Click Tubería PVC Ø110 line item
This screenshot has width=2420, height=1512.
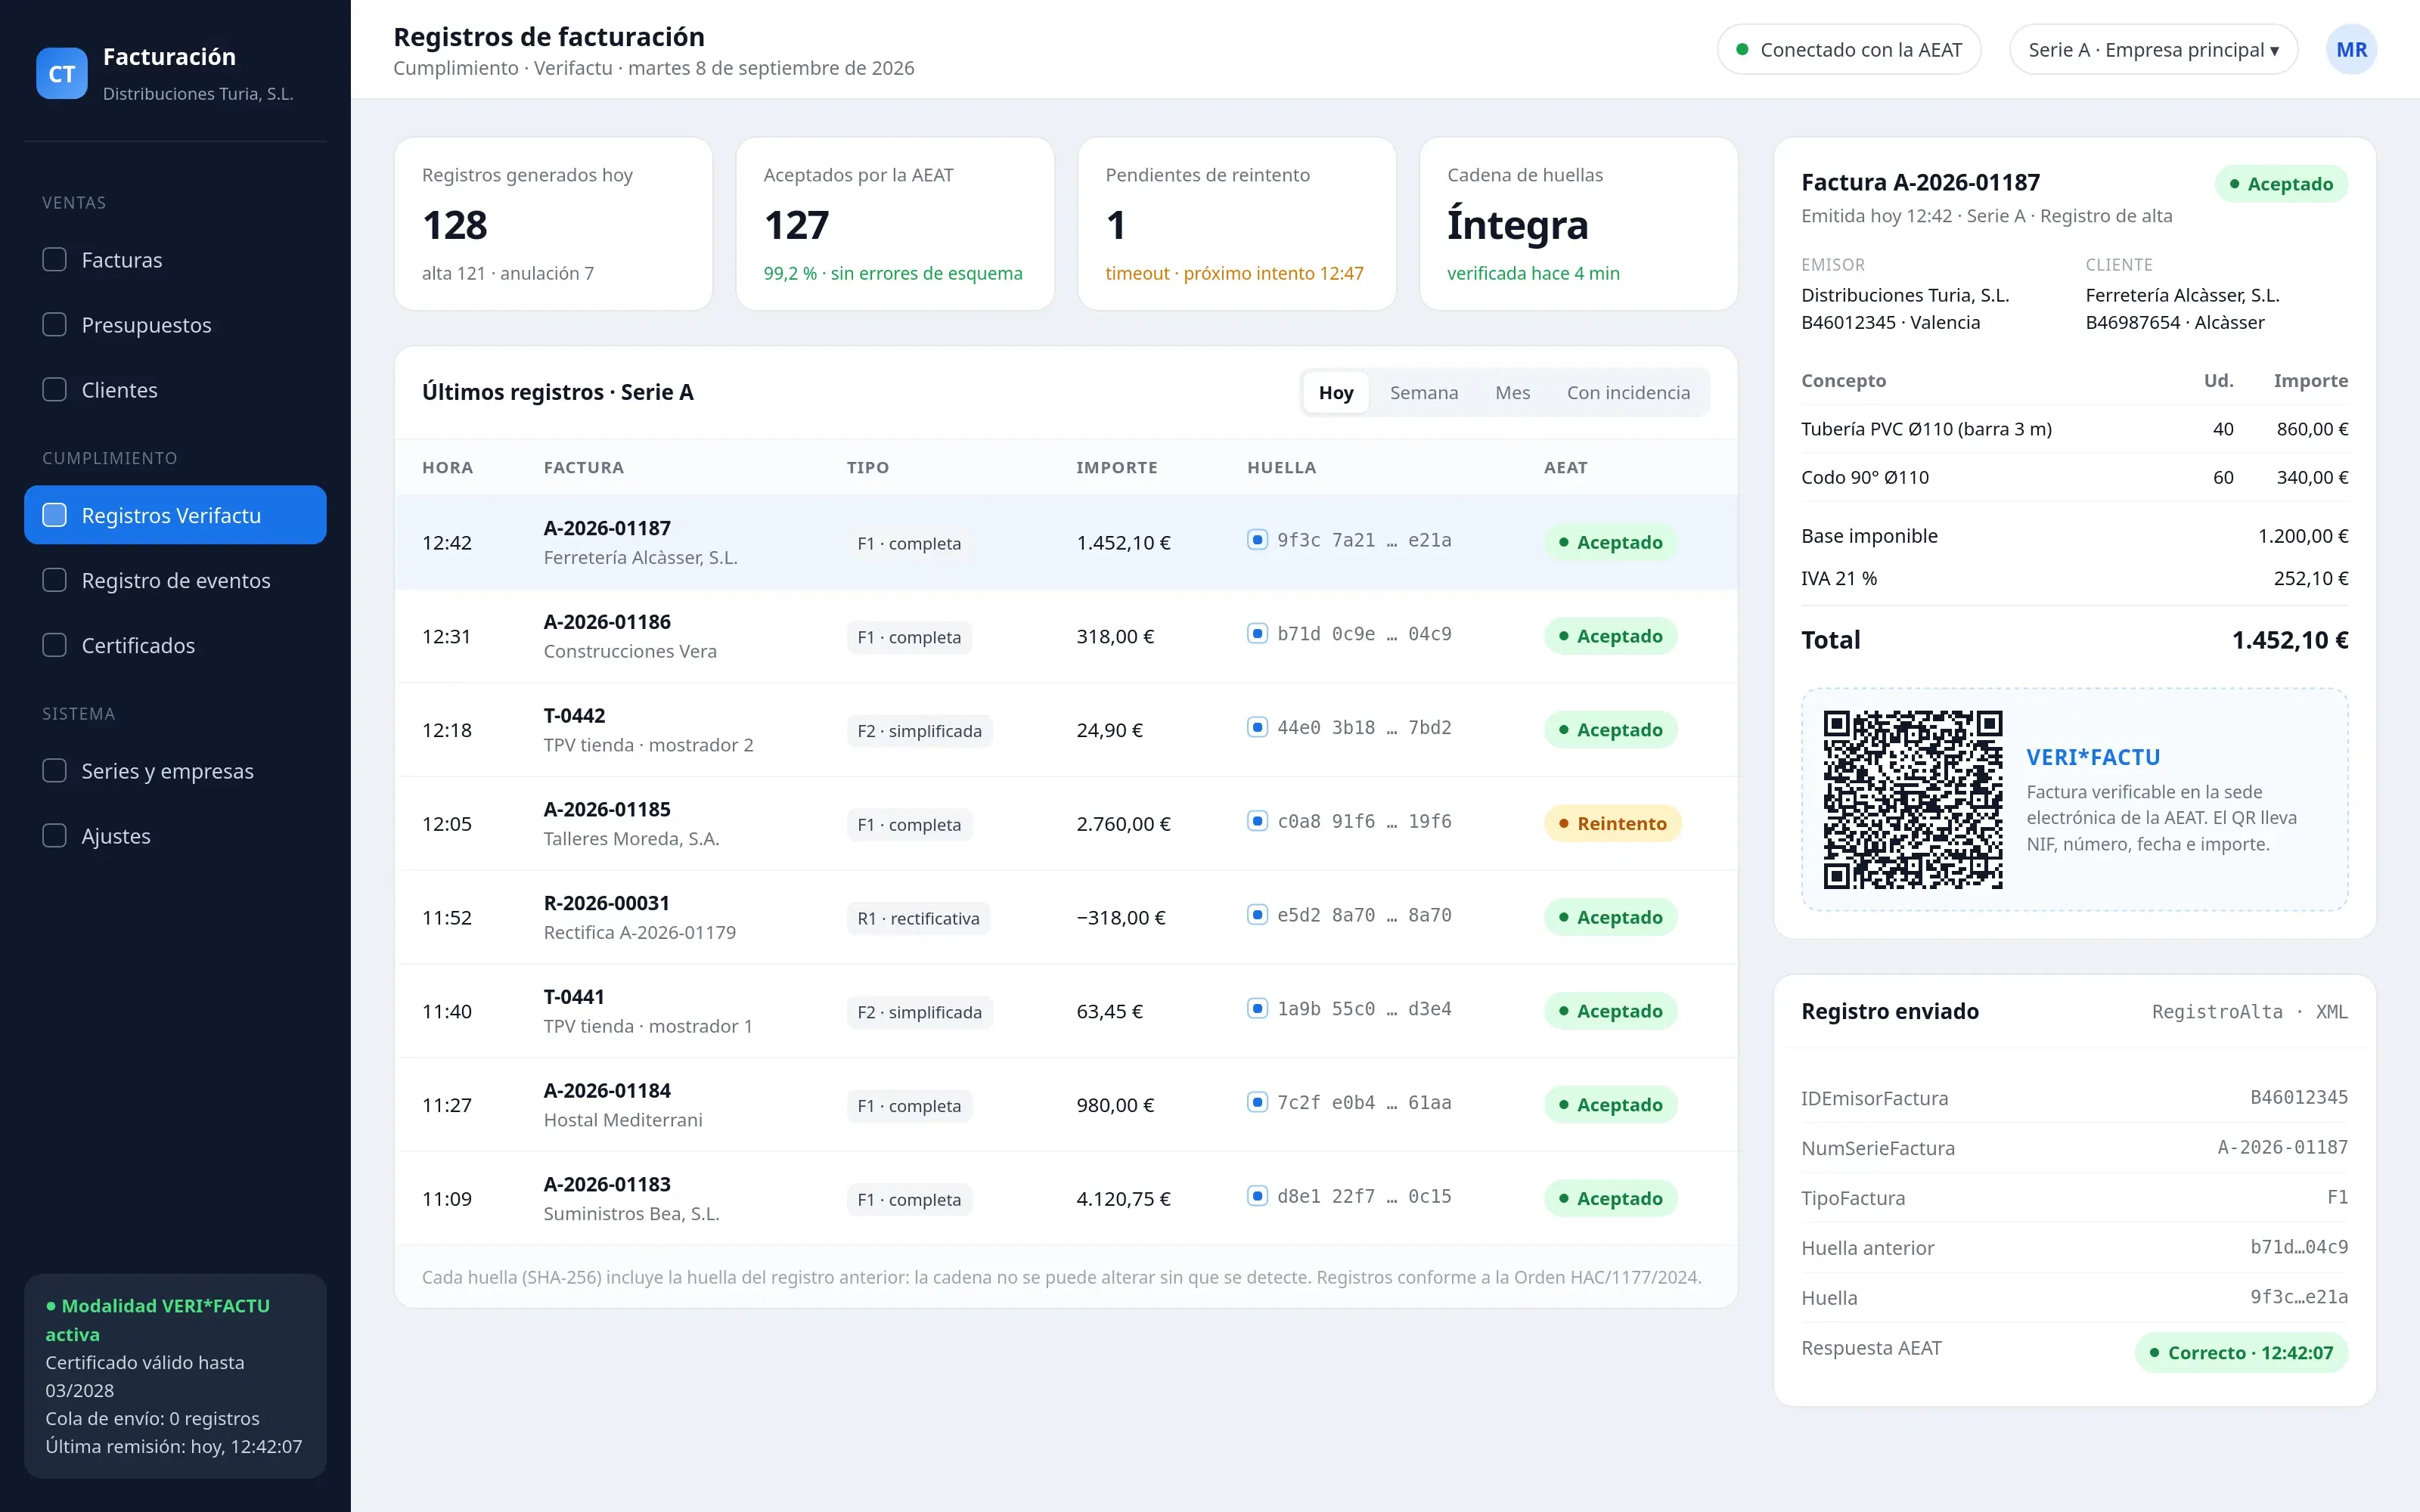click(x=2074, y=429)
